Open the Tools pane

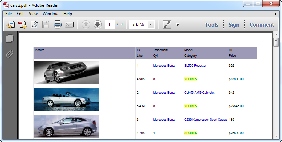coord(212,25)
